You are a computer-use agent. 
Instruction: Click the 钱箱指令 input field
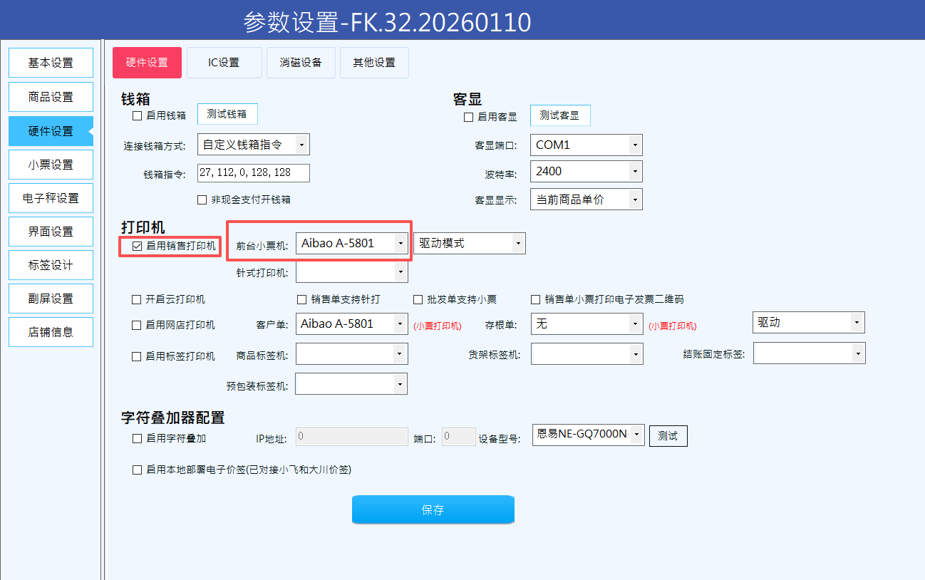click(253, 173)
